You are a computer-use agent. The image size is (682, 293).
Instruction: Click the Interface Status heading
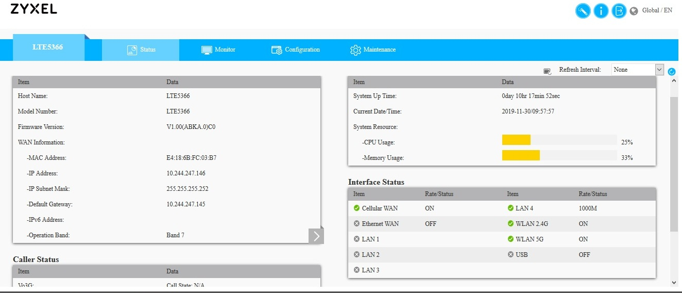376,182
